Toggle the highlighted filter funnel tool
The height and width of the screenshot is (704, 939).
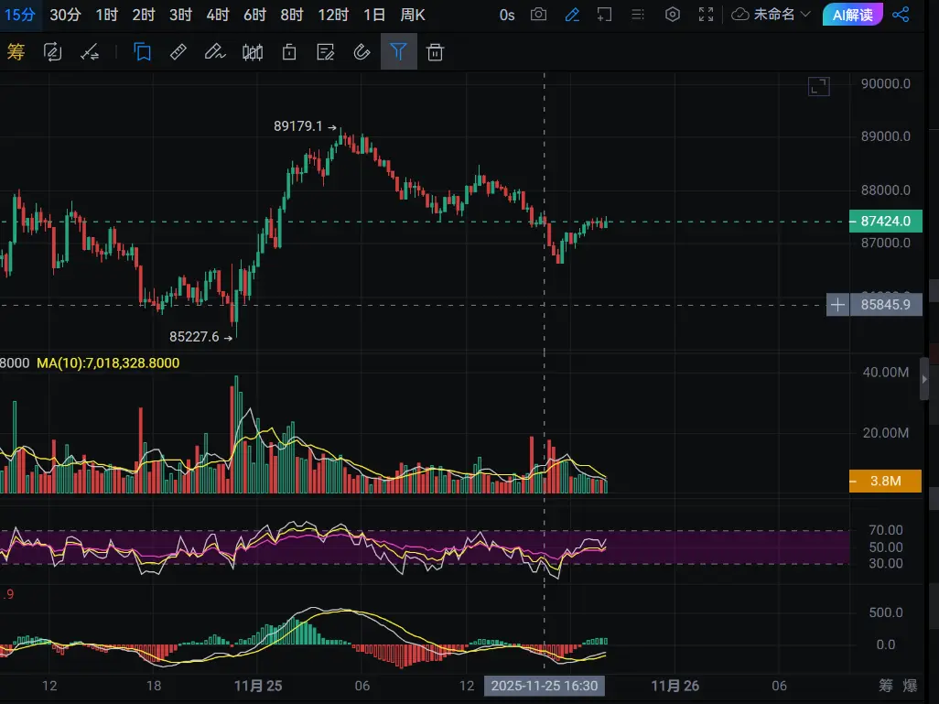399,51
